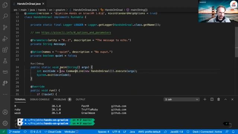The width and height of the screenshot is (238, 134).
Task: Click line number 25 in gutter
Action: (x=17, y=71)
